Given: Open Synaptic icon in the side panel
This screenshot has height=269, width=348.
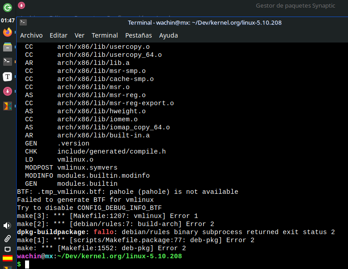Looking at the screenshot, I should point(8,91).
